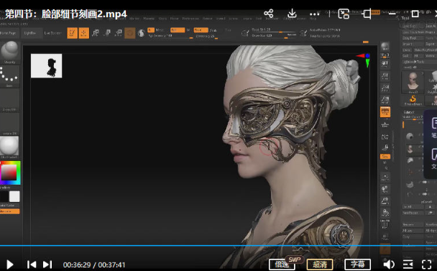Click the silhouette preview thumbnail in viewport
Viewport: 437px width, 271px height.
tap(46, 66)
